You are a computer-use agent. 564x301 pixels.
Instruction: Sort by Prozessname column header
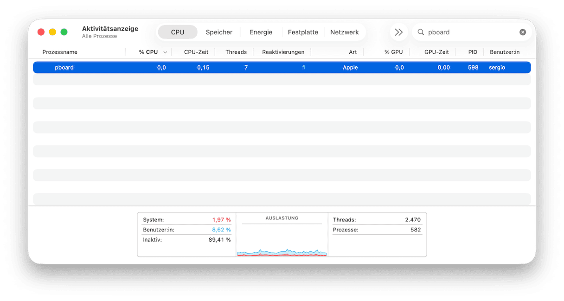click(x=60, y=52)
